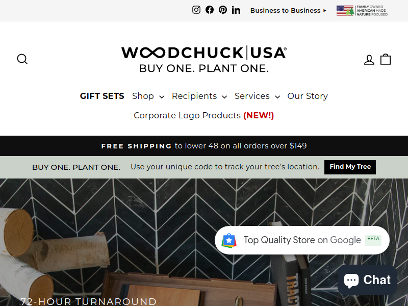Click the Top Quality Store on Google badge
408x306 pixels.
302,240
